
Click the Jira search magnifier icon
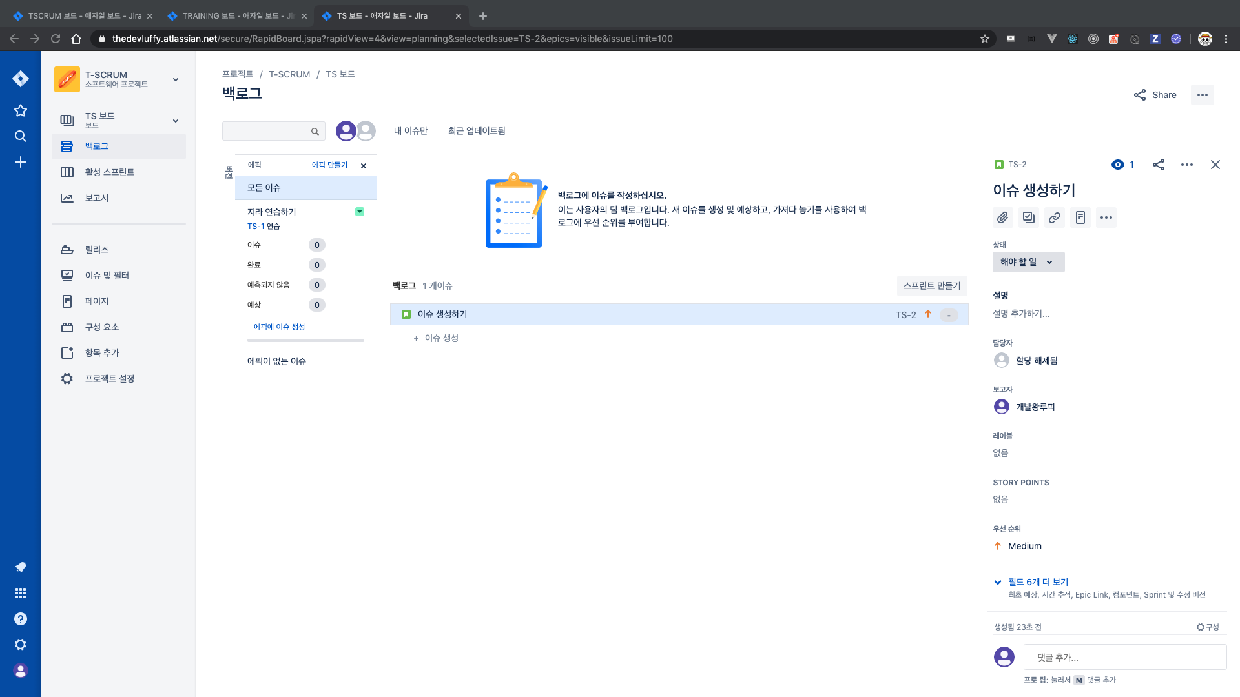coord(21,136)
